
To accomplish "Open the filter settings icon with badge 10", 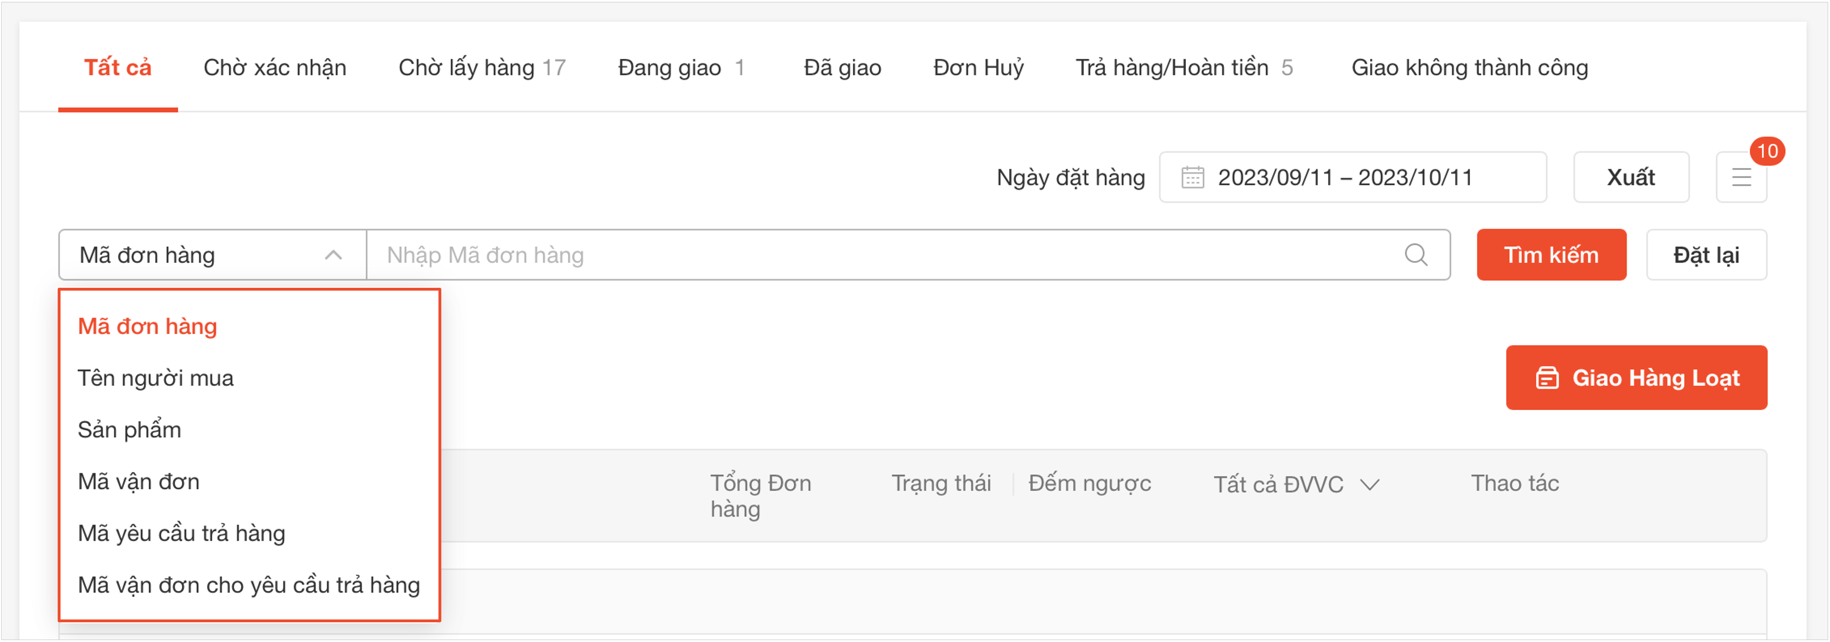I will click(1741, 178).
